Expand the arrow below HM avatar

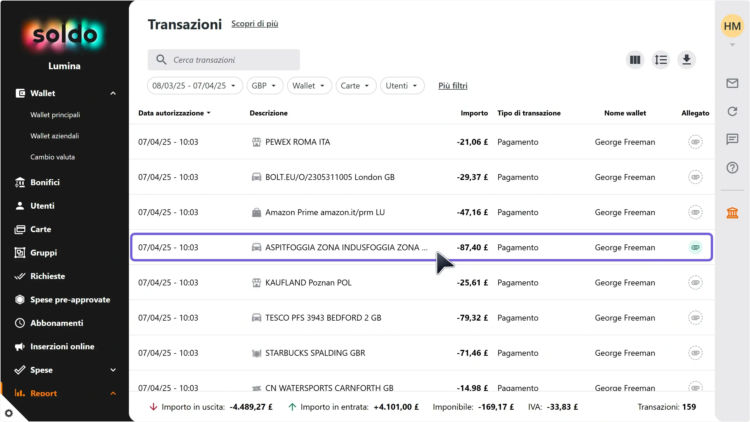(732, 45)
